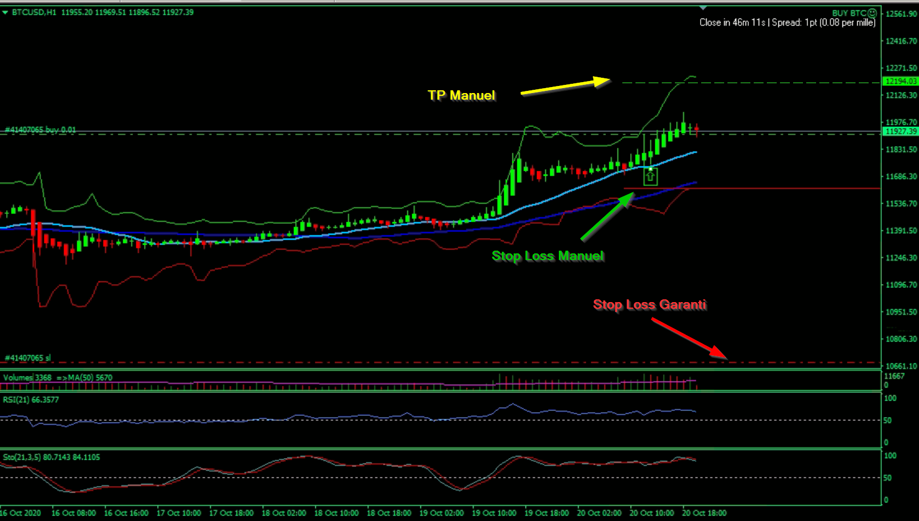This screenshot has width=919, height=521.
Task: Click the "BUY BTC" expert advisor label
Action: point(849,13)
